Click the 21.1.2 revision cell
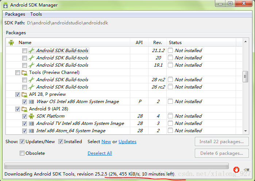The height and width of the screenshot is (181, 255). click(158, 51)
